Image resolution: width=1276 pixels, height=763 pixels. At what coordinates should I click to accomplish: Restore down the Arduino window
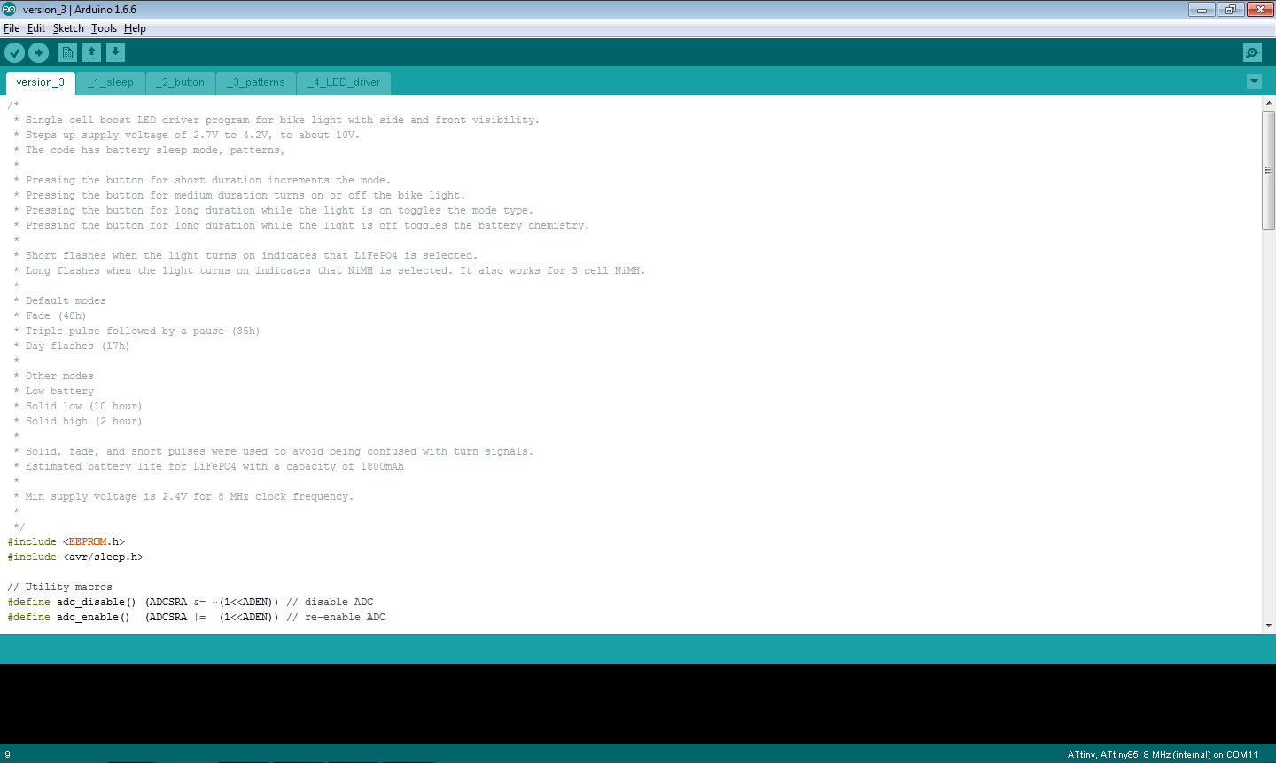(x=1231, y=10)
